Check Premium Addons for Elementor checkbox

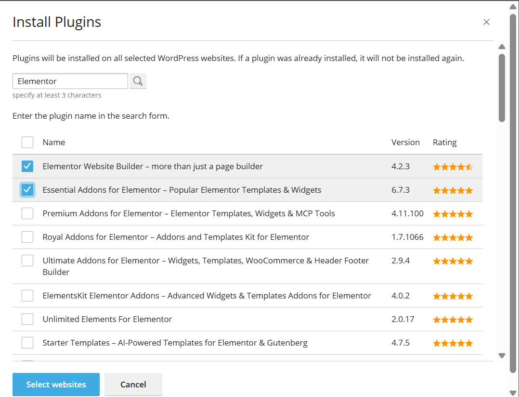click(x=27, y=213)
